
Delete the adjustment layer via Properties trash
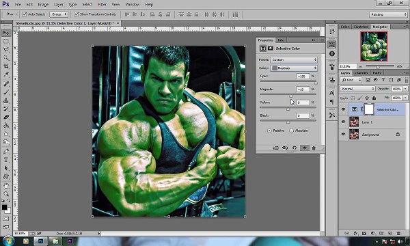coord(314,148)
